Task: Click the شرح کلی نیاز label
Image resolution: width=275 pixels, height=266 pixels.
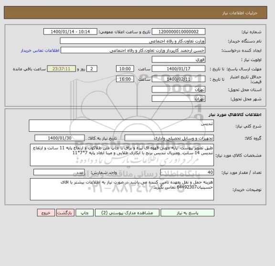Action: point(248,126)
